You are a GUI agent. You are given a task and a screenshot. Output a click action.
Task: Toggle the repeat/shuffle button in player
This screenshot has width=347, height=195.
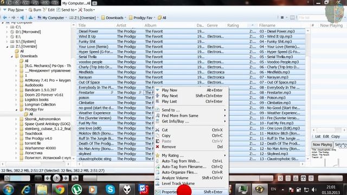click(75, 178)
